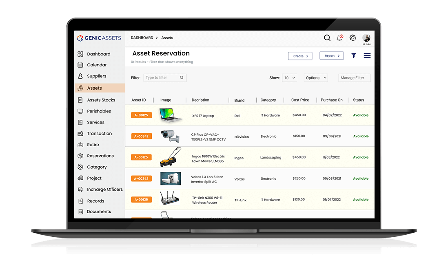
Task: Click A-00125 badge for TP-Link router
Action: click(142, 200)
